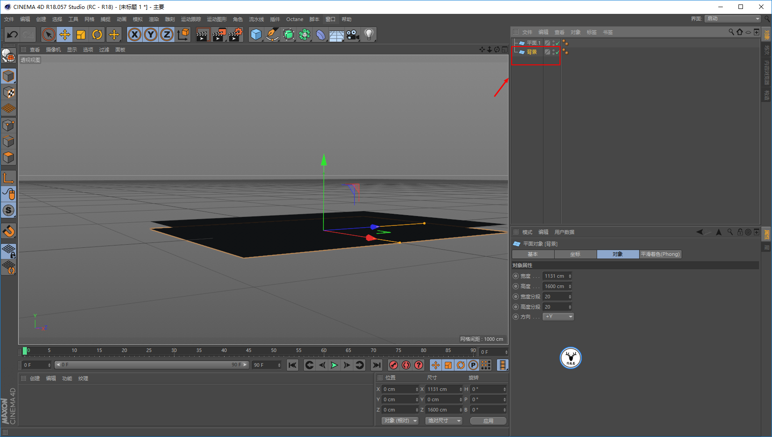This screenshot has height=437, width=772.
Task: Toggle the snap magnet icon
Action: (8, 231)
